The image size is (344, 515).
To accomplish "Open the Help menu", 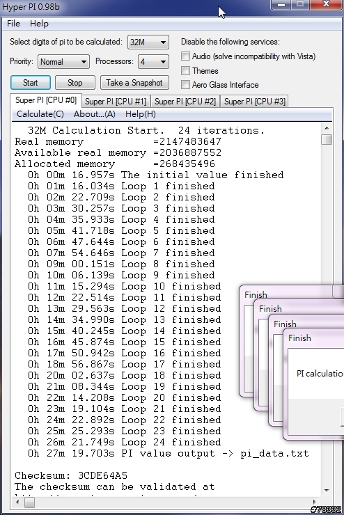I will tap(39, 24).
